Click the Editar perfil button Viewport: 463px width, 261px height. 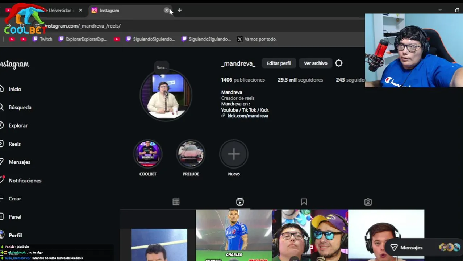279,63
